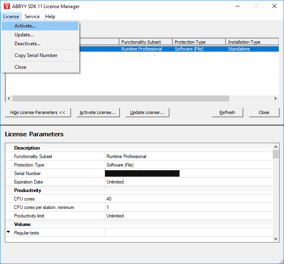Choose Activate... from the License menu
The image size is (284, 264).
point(40,26)
